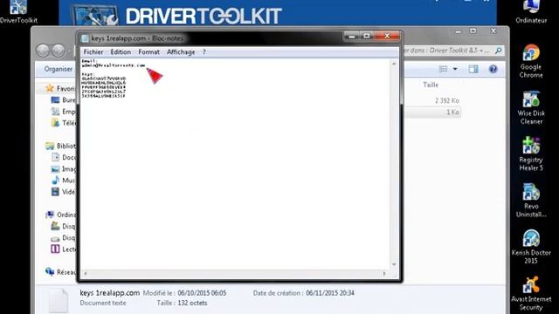
Task: Open Revo Uninstaller desktop icon
Action: [531, 200]
